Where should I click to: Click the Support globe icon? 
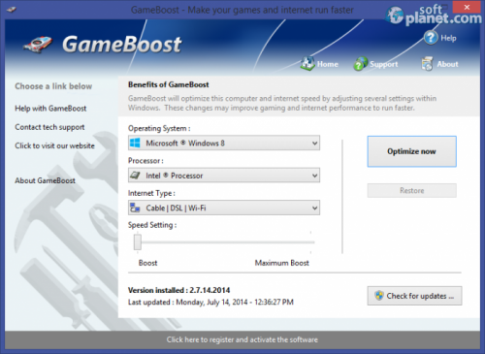coord(360,64)
